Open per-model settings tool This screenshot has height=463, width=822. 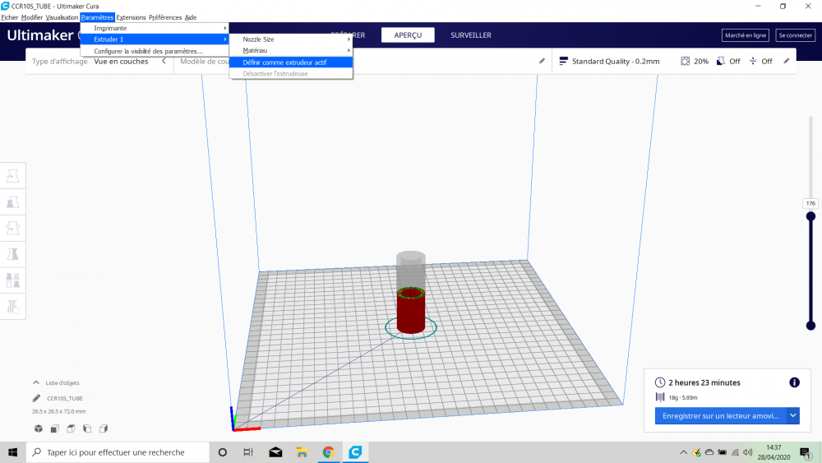tap(12, 280)
